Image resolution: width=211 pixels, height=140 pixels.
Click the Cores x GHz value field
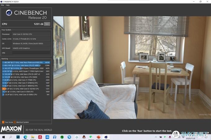(x=31, y=39)
